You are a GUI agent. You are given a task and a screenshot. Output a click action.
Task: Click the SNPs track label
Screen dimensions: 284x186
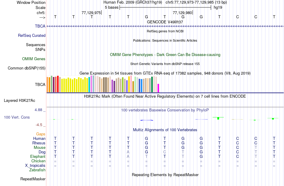tap(40, 49)
